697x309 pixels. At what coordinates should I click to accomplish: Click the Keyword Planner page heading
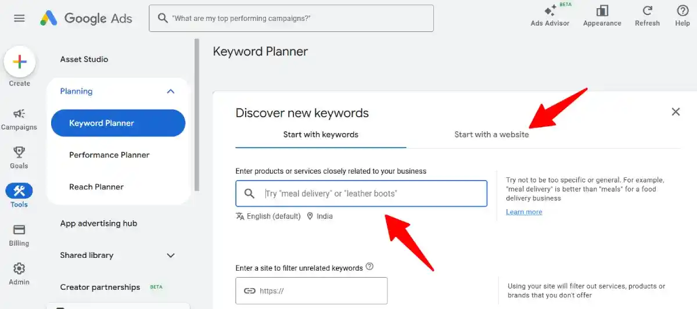(260, 51)
